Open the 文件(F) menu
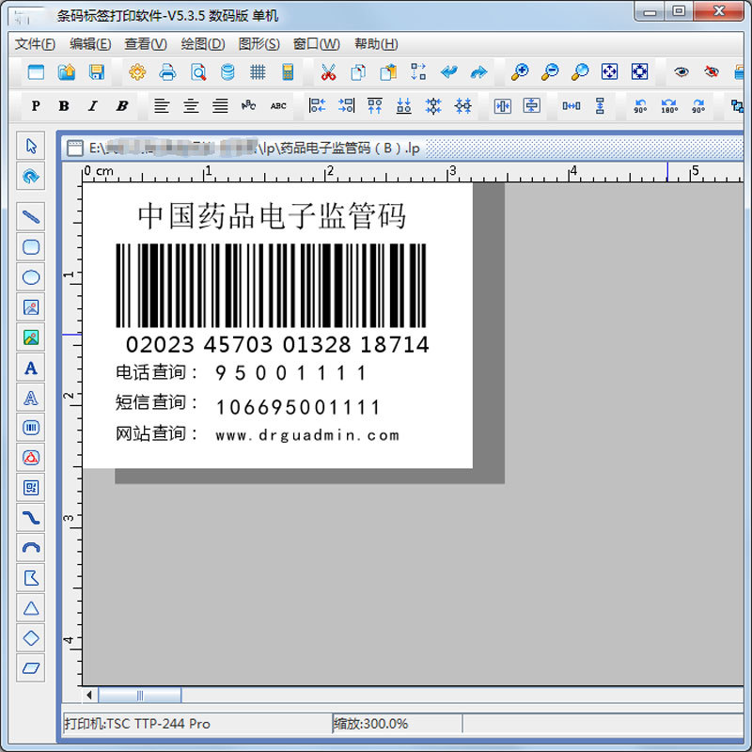Image resolution: width=752 pixels, height=752 pixels. click(x=35, y=44)
